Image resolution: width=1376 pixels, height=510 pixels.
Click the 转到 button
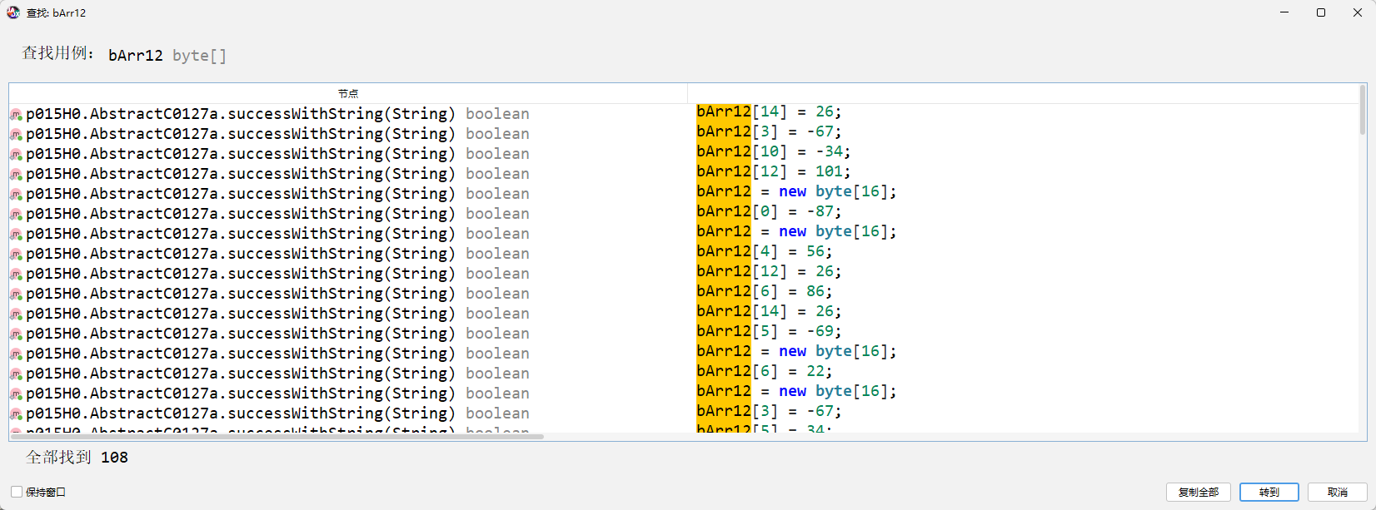tap(1269, 492)
